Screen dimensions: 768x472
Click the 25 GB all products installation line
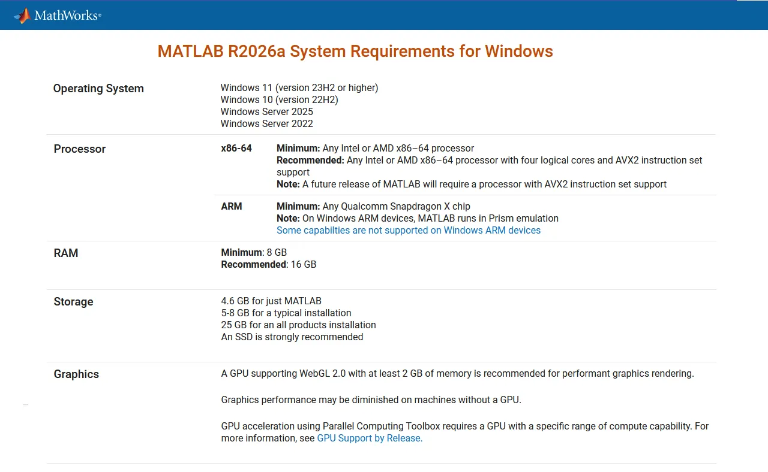[299, 325]
